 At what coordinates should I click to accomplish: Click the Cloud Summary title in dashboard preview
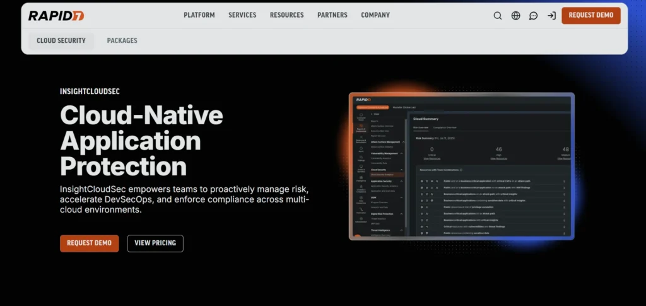tap(426, 119)
